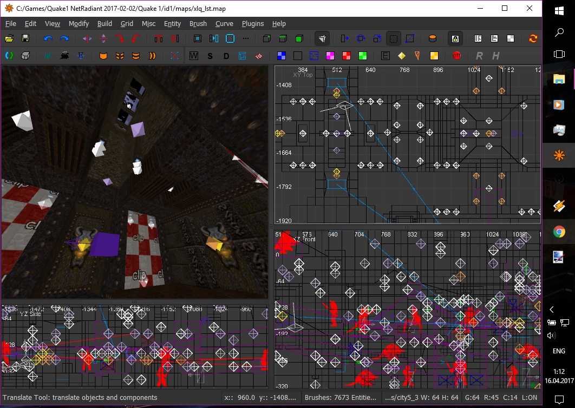Screen dimensions: 575x408
Task: Open the Build menu
Action: pyautogui.click(x=104, y=23)
